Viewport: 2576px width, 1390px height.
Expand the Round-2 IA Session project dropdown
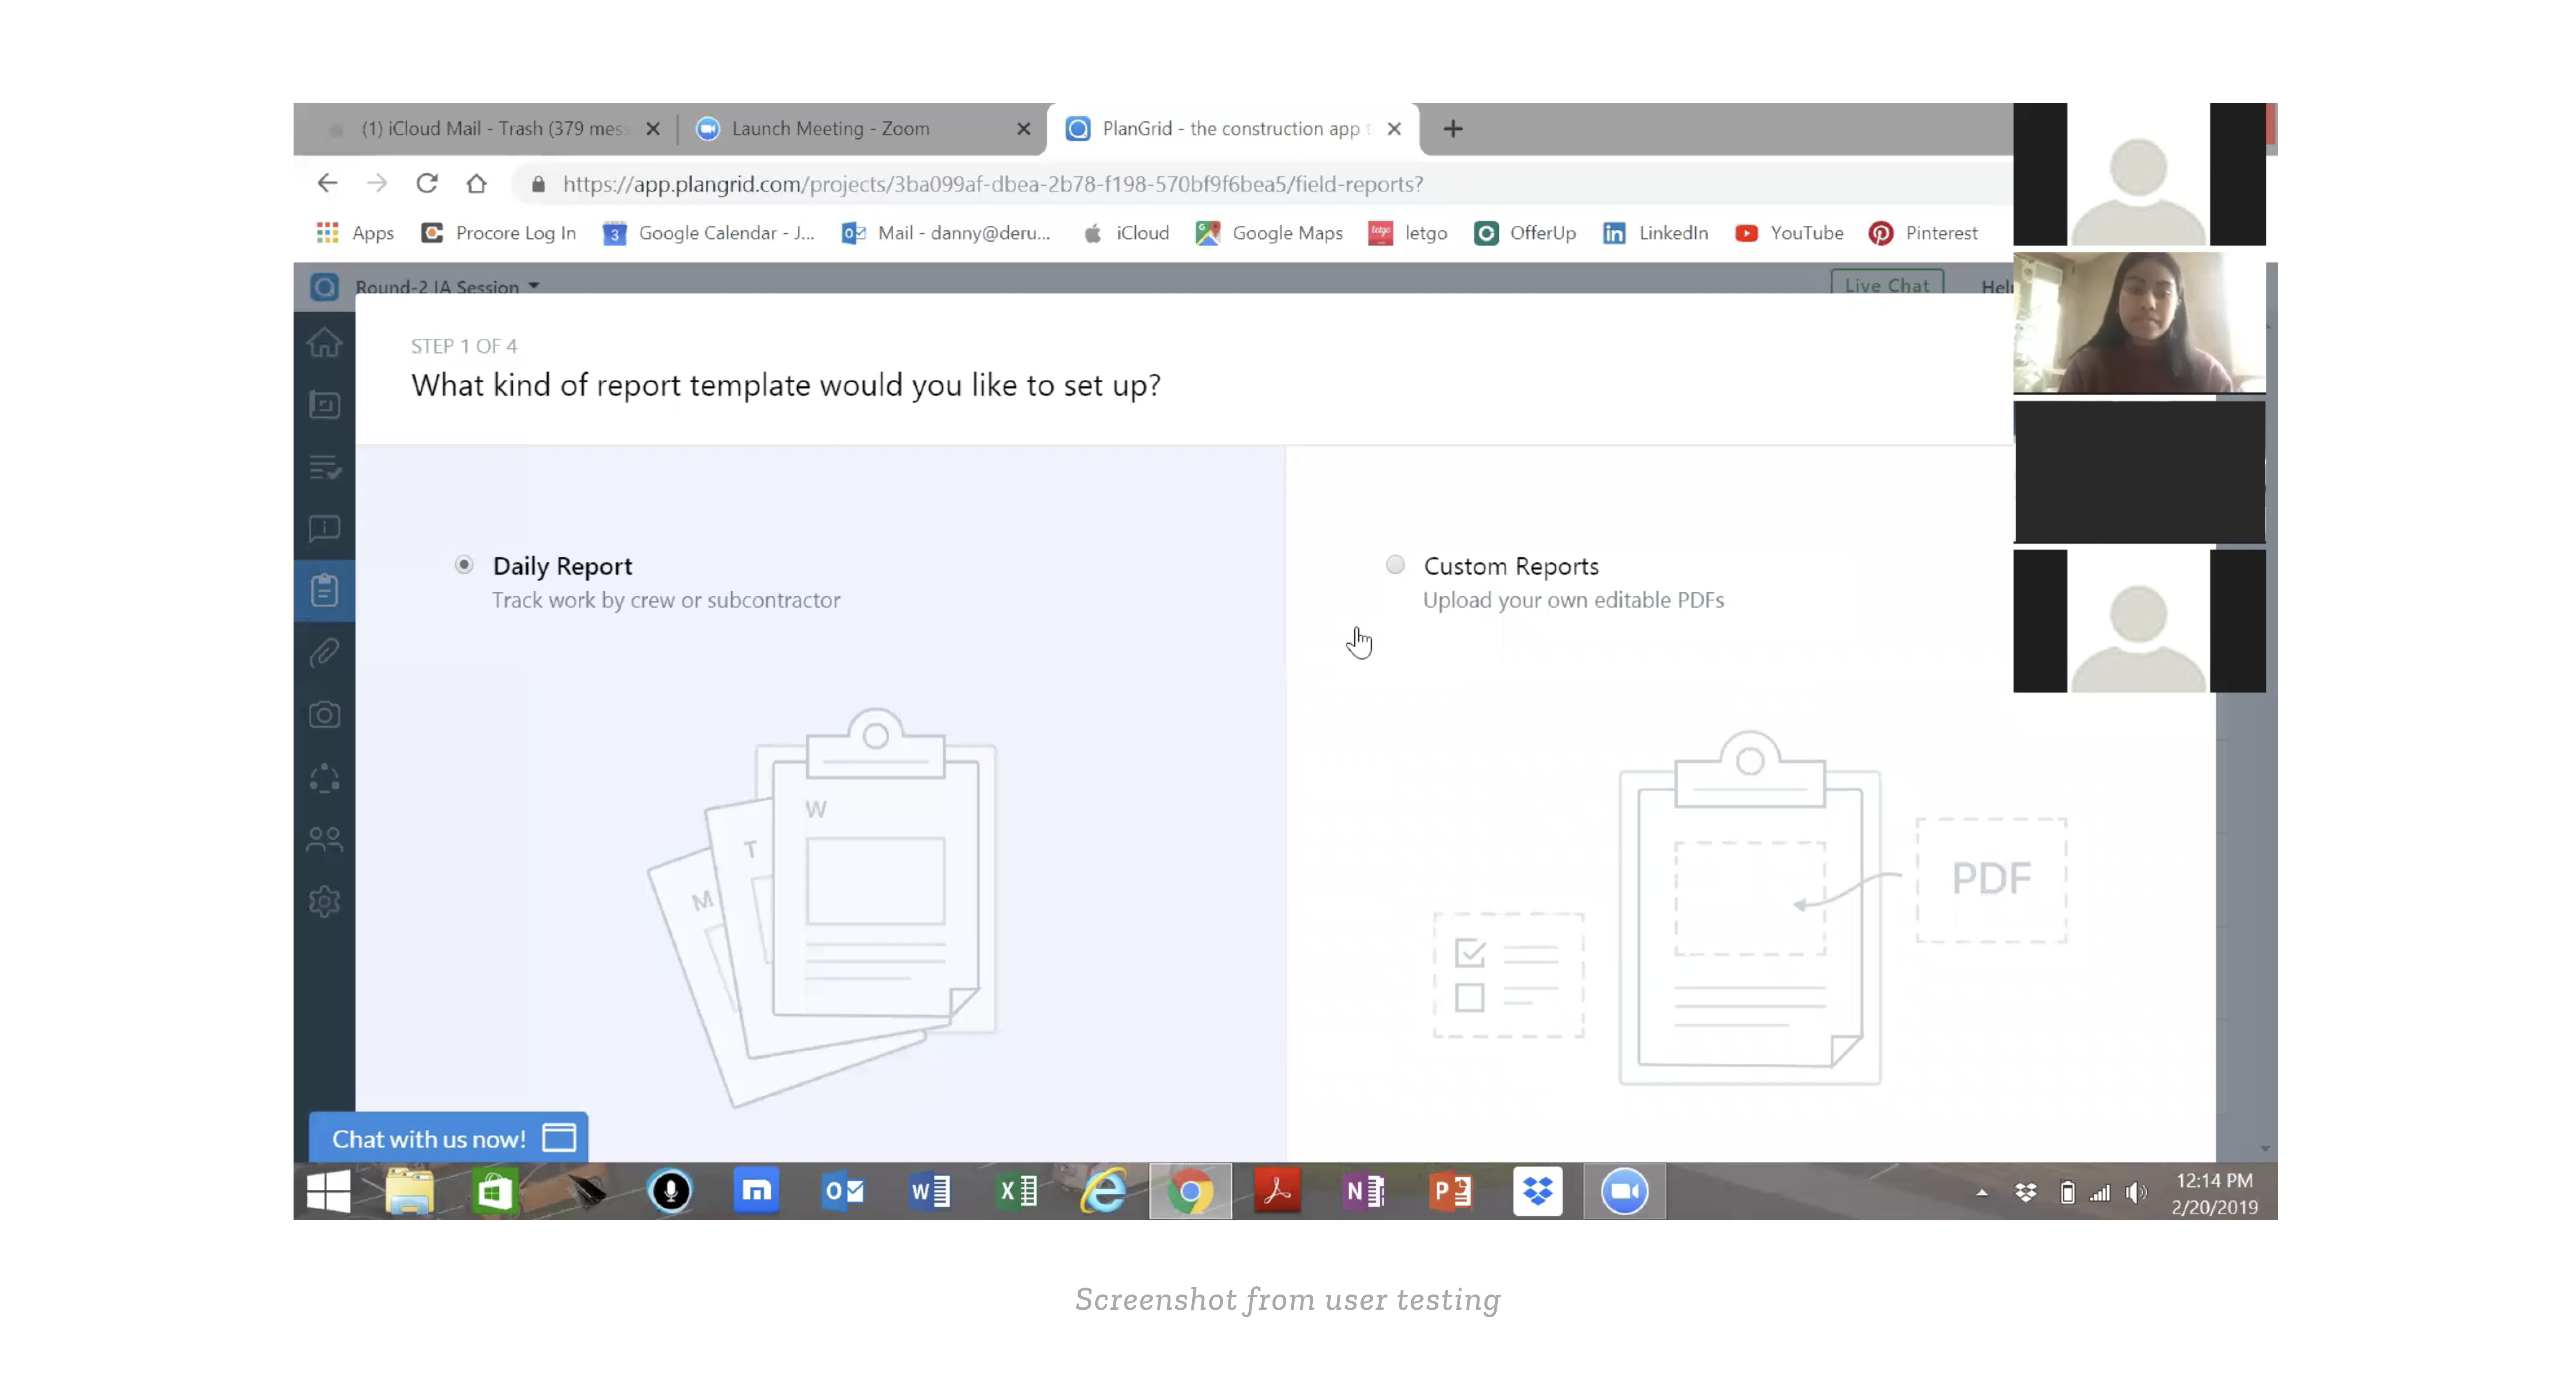point(448,286)
